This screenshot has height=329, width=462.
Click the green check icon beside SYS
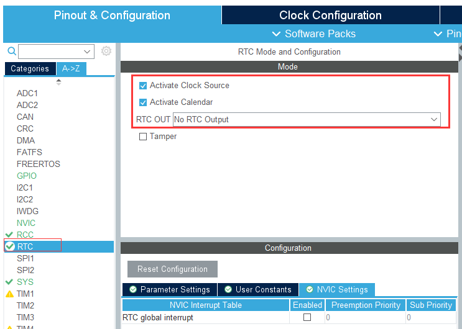pyautogui.click(x=9, y=282)
